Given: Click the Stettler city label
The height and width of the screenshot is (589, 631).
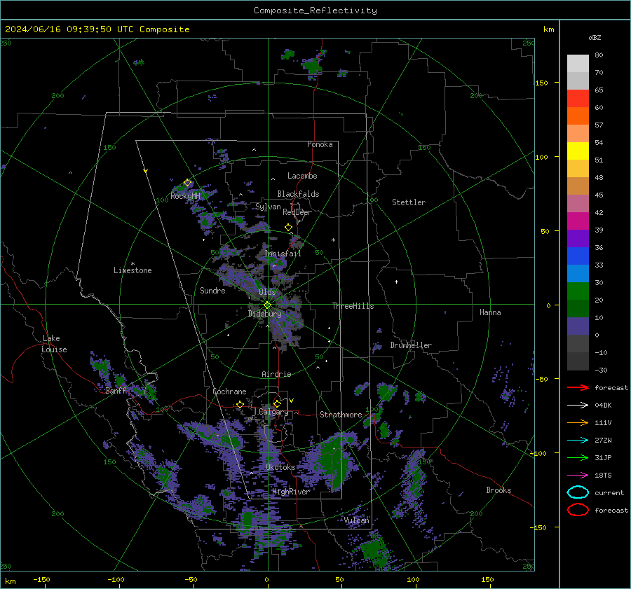Looking at the screenshot, I should pyautogui.click(x=409, y=202).
